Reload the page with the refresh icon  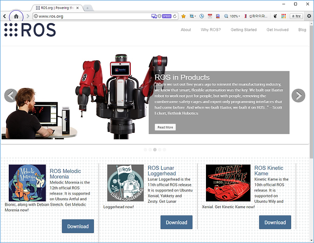pyautogui.click(x=175, y=16)
